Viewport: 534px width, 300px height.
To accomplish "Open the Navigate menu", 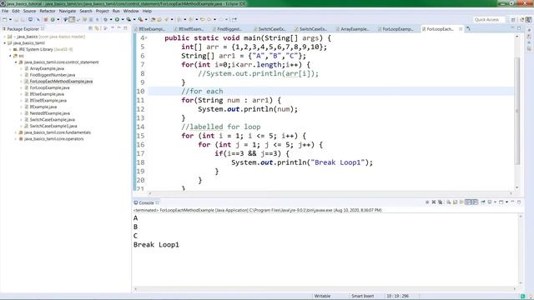I will coord(68,11).
